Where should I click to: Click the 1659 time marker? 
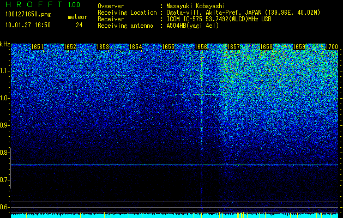pyautogui.click(x=299, y=47)
